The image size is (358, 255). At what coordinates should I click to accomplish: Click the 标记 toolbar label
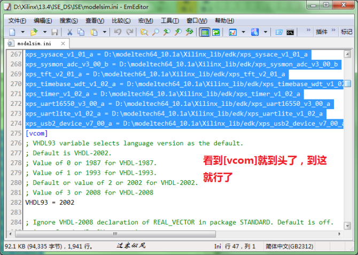(x=346, y=32)
